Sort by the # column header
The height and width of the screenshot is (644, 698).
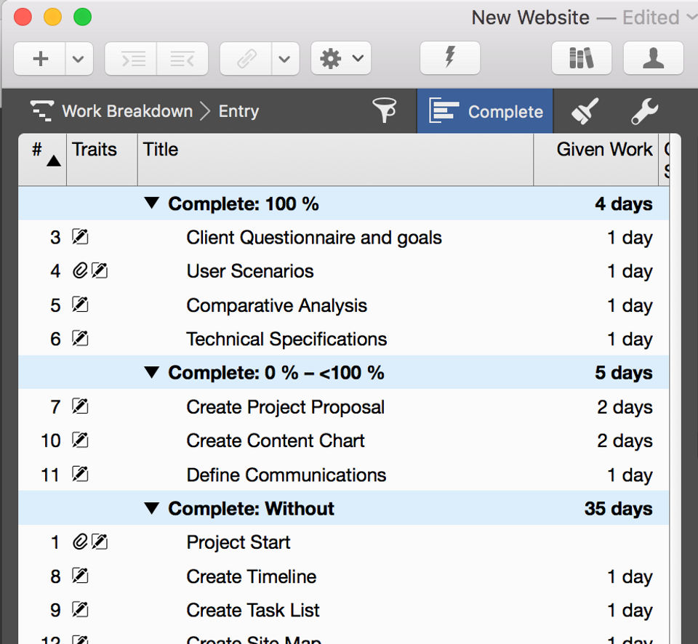point(42,153)
